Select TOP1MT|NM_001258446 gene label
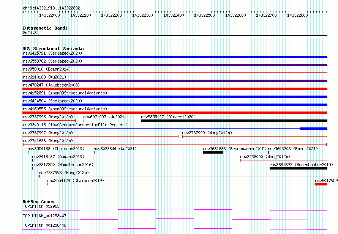Image resolution: width=338 pixels, height=234 pixels. click(x=44, y=225)
